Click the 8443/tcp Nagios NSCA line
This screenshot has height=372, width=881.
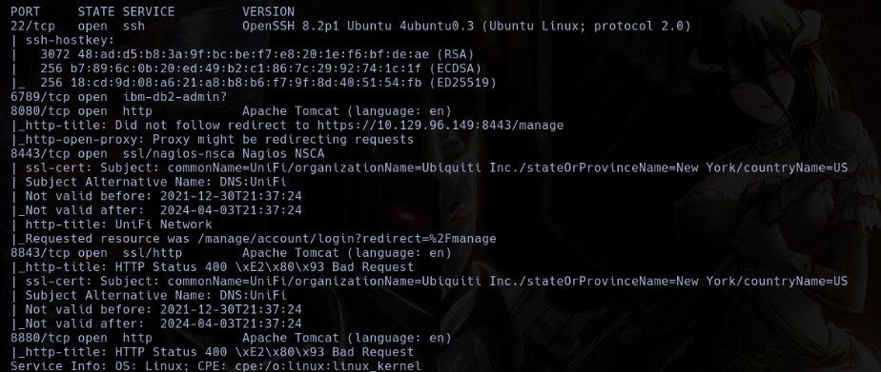[x=168, y=153]
